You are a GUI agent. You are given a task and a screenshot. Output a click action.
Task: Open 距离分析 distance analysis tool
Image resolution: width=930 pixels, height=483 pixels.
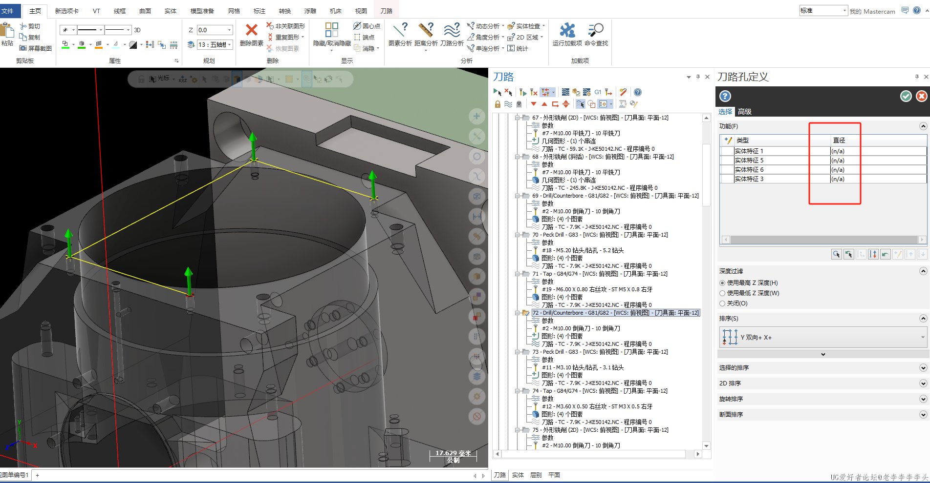coord(426,30)
